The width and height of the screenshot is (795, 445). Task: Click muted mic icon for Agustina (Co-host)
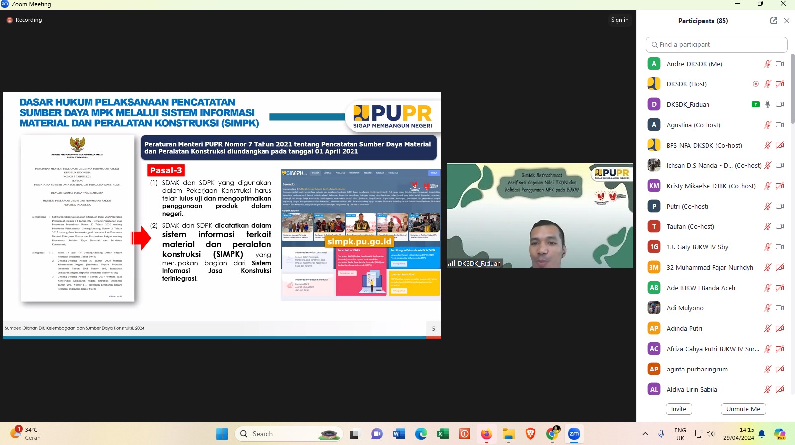[768, 125]
